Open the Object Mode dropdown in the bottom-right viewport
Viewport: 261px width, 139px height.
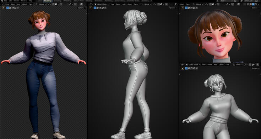(193, 65)
